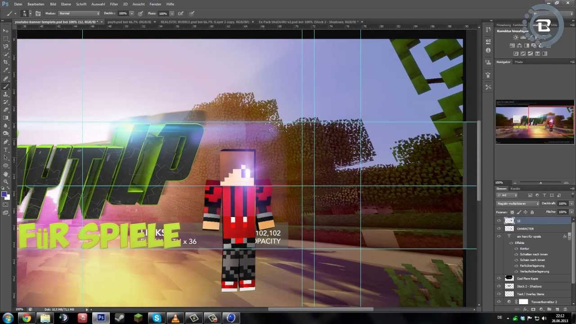Open Skype from the taskbar
576x324 pixels.
(157, 318)
